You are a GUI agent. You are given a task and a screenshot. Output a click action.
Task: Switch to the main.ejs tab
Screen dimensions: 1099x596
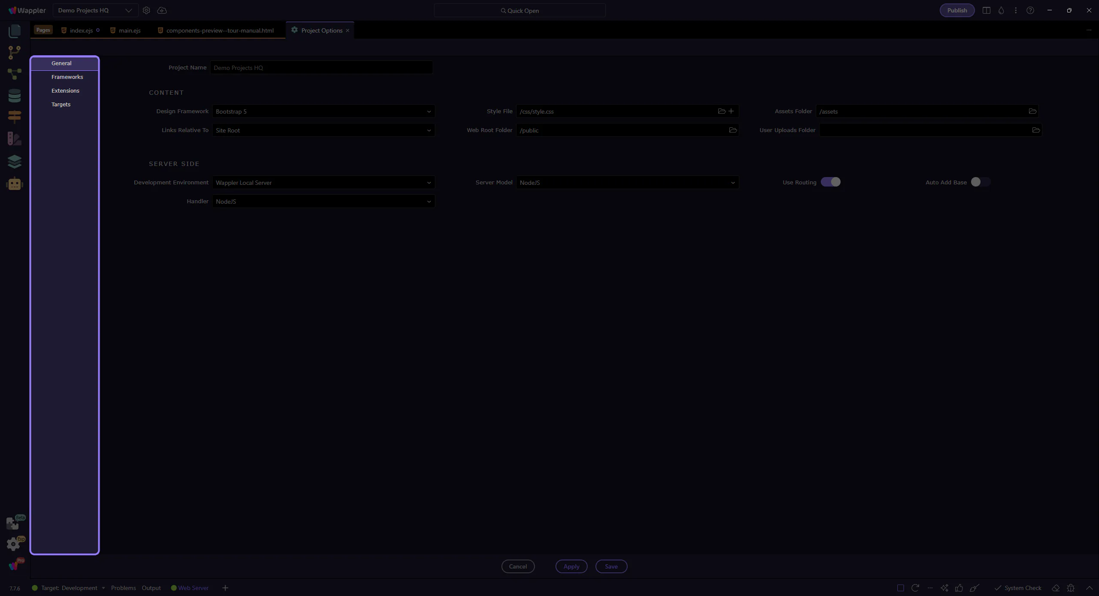pos(130,30)
